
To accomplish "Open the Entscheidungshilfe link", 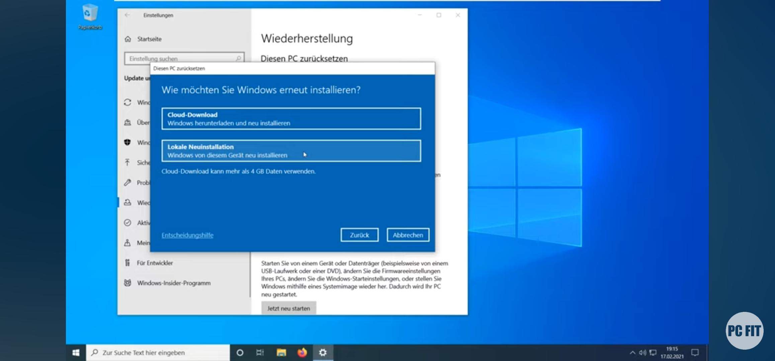I will 187,235.
